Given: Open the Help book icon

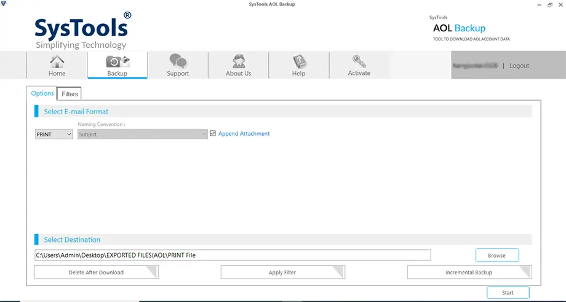Looking at the screenshot, I should point(299,61).
